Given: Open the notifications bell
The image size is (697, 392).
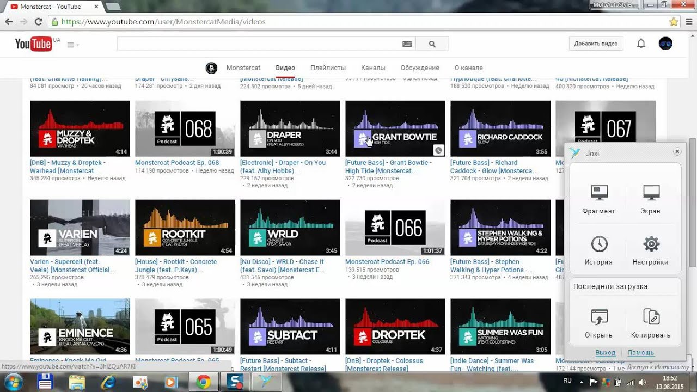Looking at the screenshot, I should pyautogui.click(x=641, y=44).
